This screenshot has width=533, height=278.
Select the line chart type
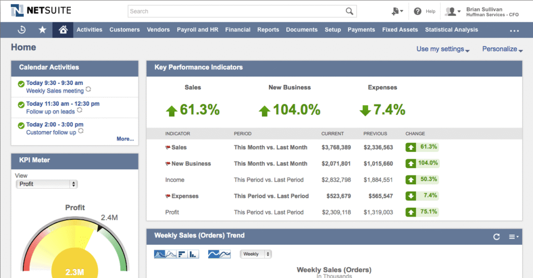pyautogui.click(x=171, y=254)
